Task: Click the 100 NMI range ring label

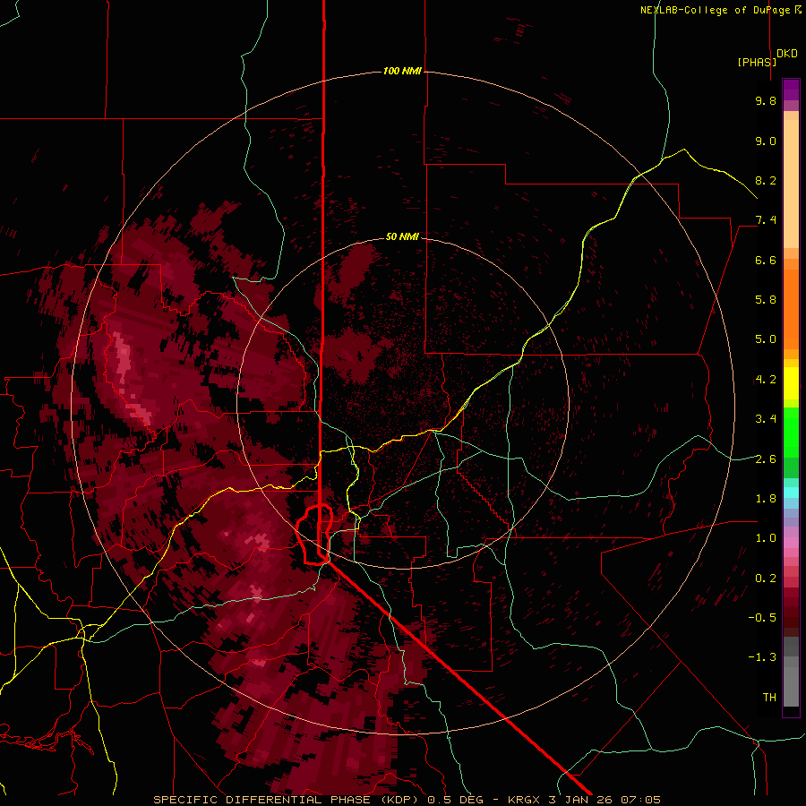Action: pos(402,71)
